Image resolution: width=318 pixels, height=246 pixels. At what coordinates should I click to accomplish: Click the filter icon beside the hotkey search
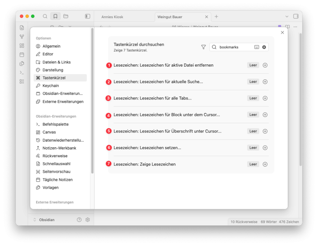pos(203,47)
